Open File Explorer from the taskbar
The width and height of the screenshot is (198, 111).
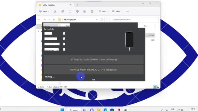pos(99,110)
